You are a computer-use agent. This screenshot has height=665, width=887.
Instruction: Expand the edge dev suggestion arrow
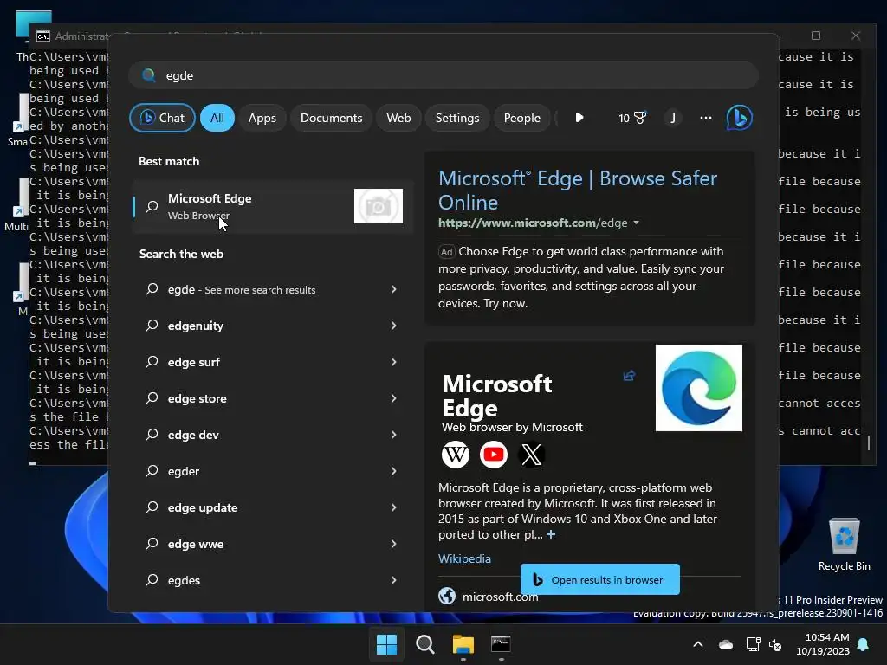click(394, 435)
